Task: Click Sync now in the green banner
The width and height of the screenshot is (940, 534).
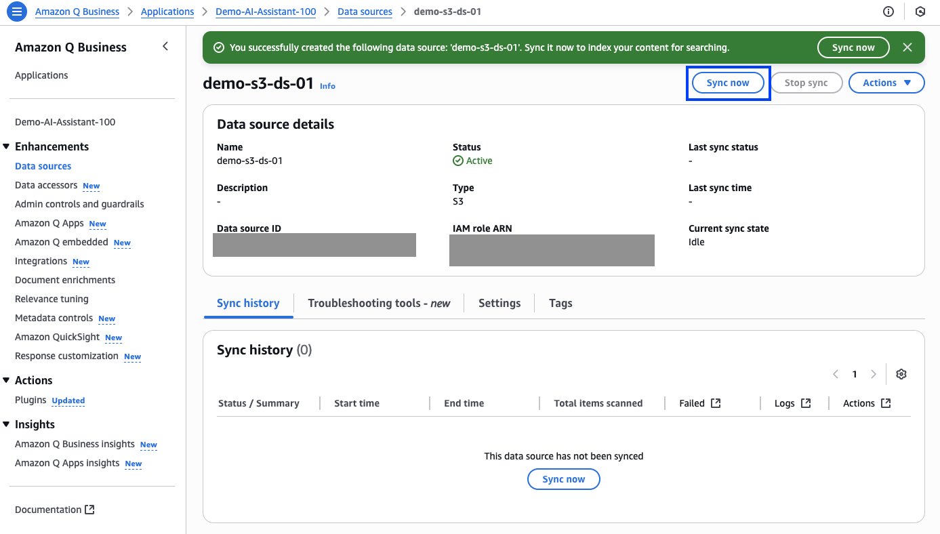Action: click(853, 47)
